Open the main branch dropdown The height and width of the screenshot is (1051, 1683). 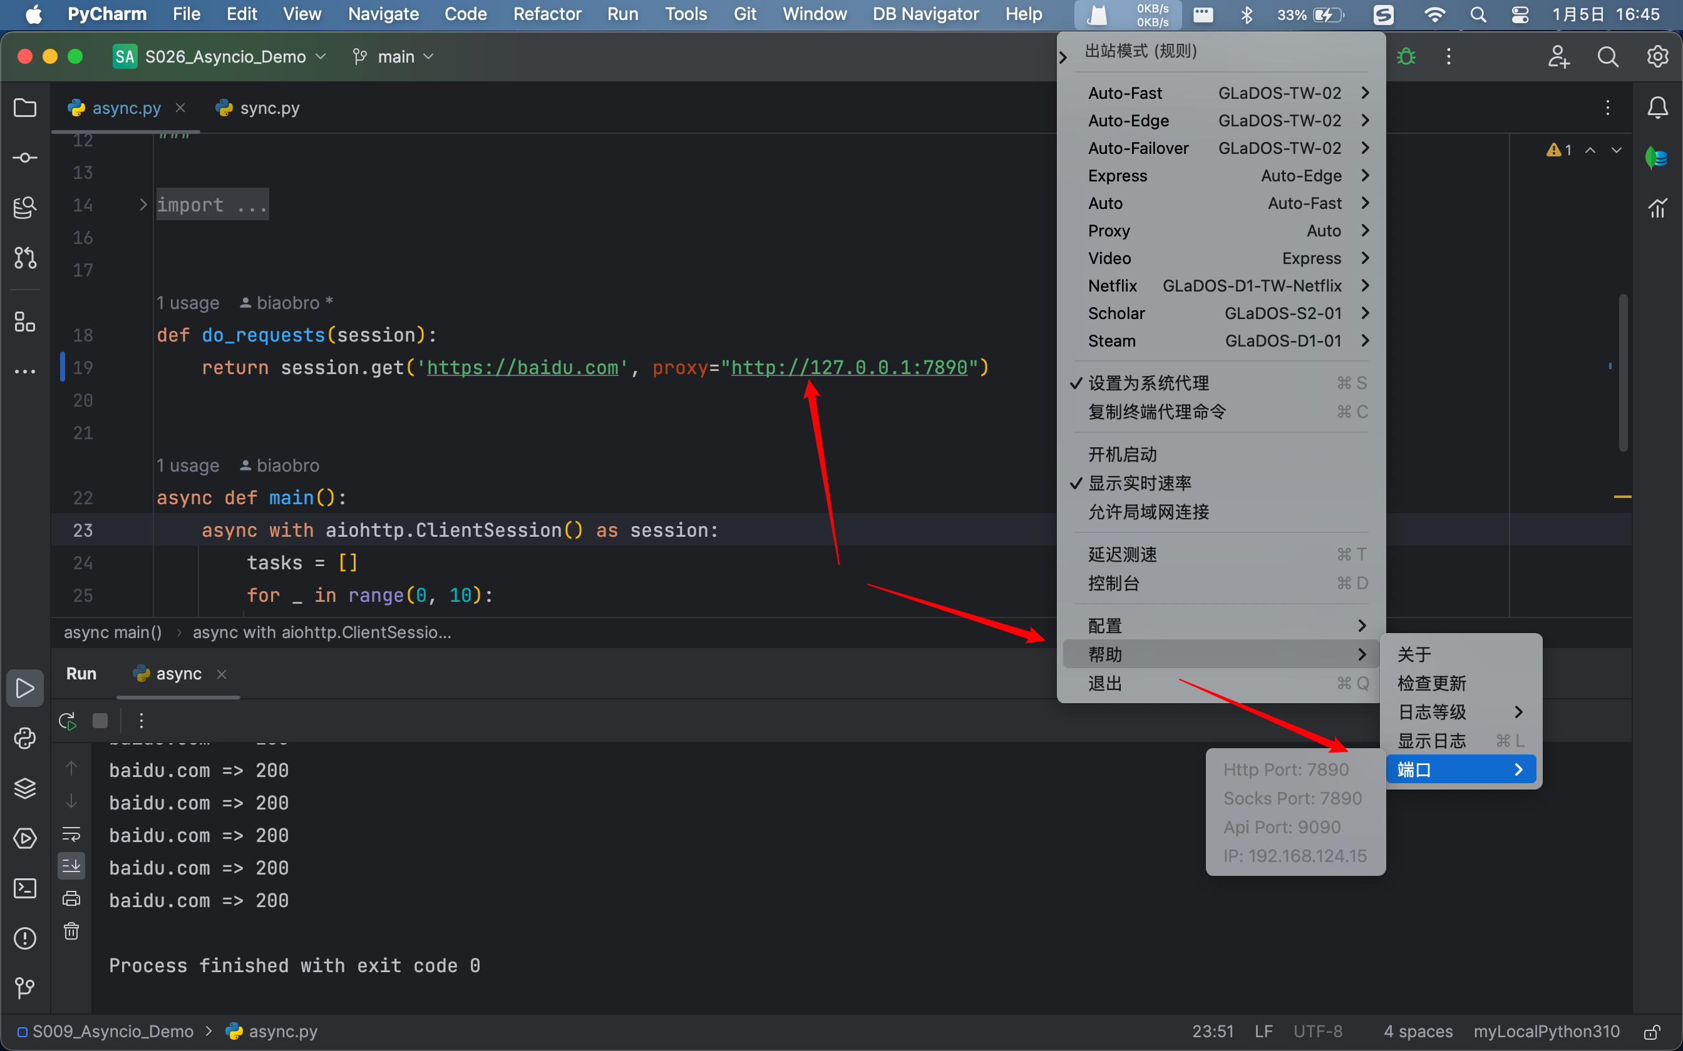point(394,56)
